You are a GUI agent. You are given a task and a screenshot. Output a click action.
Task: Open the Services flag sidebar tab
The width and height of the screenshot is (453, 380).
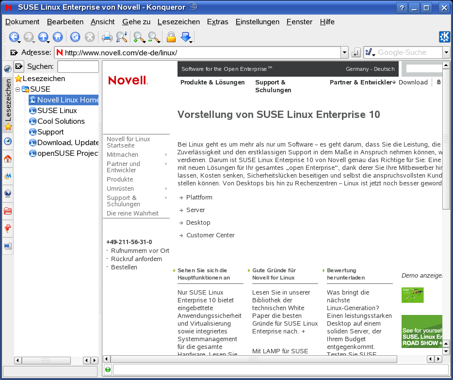point(8,228)
